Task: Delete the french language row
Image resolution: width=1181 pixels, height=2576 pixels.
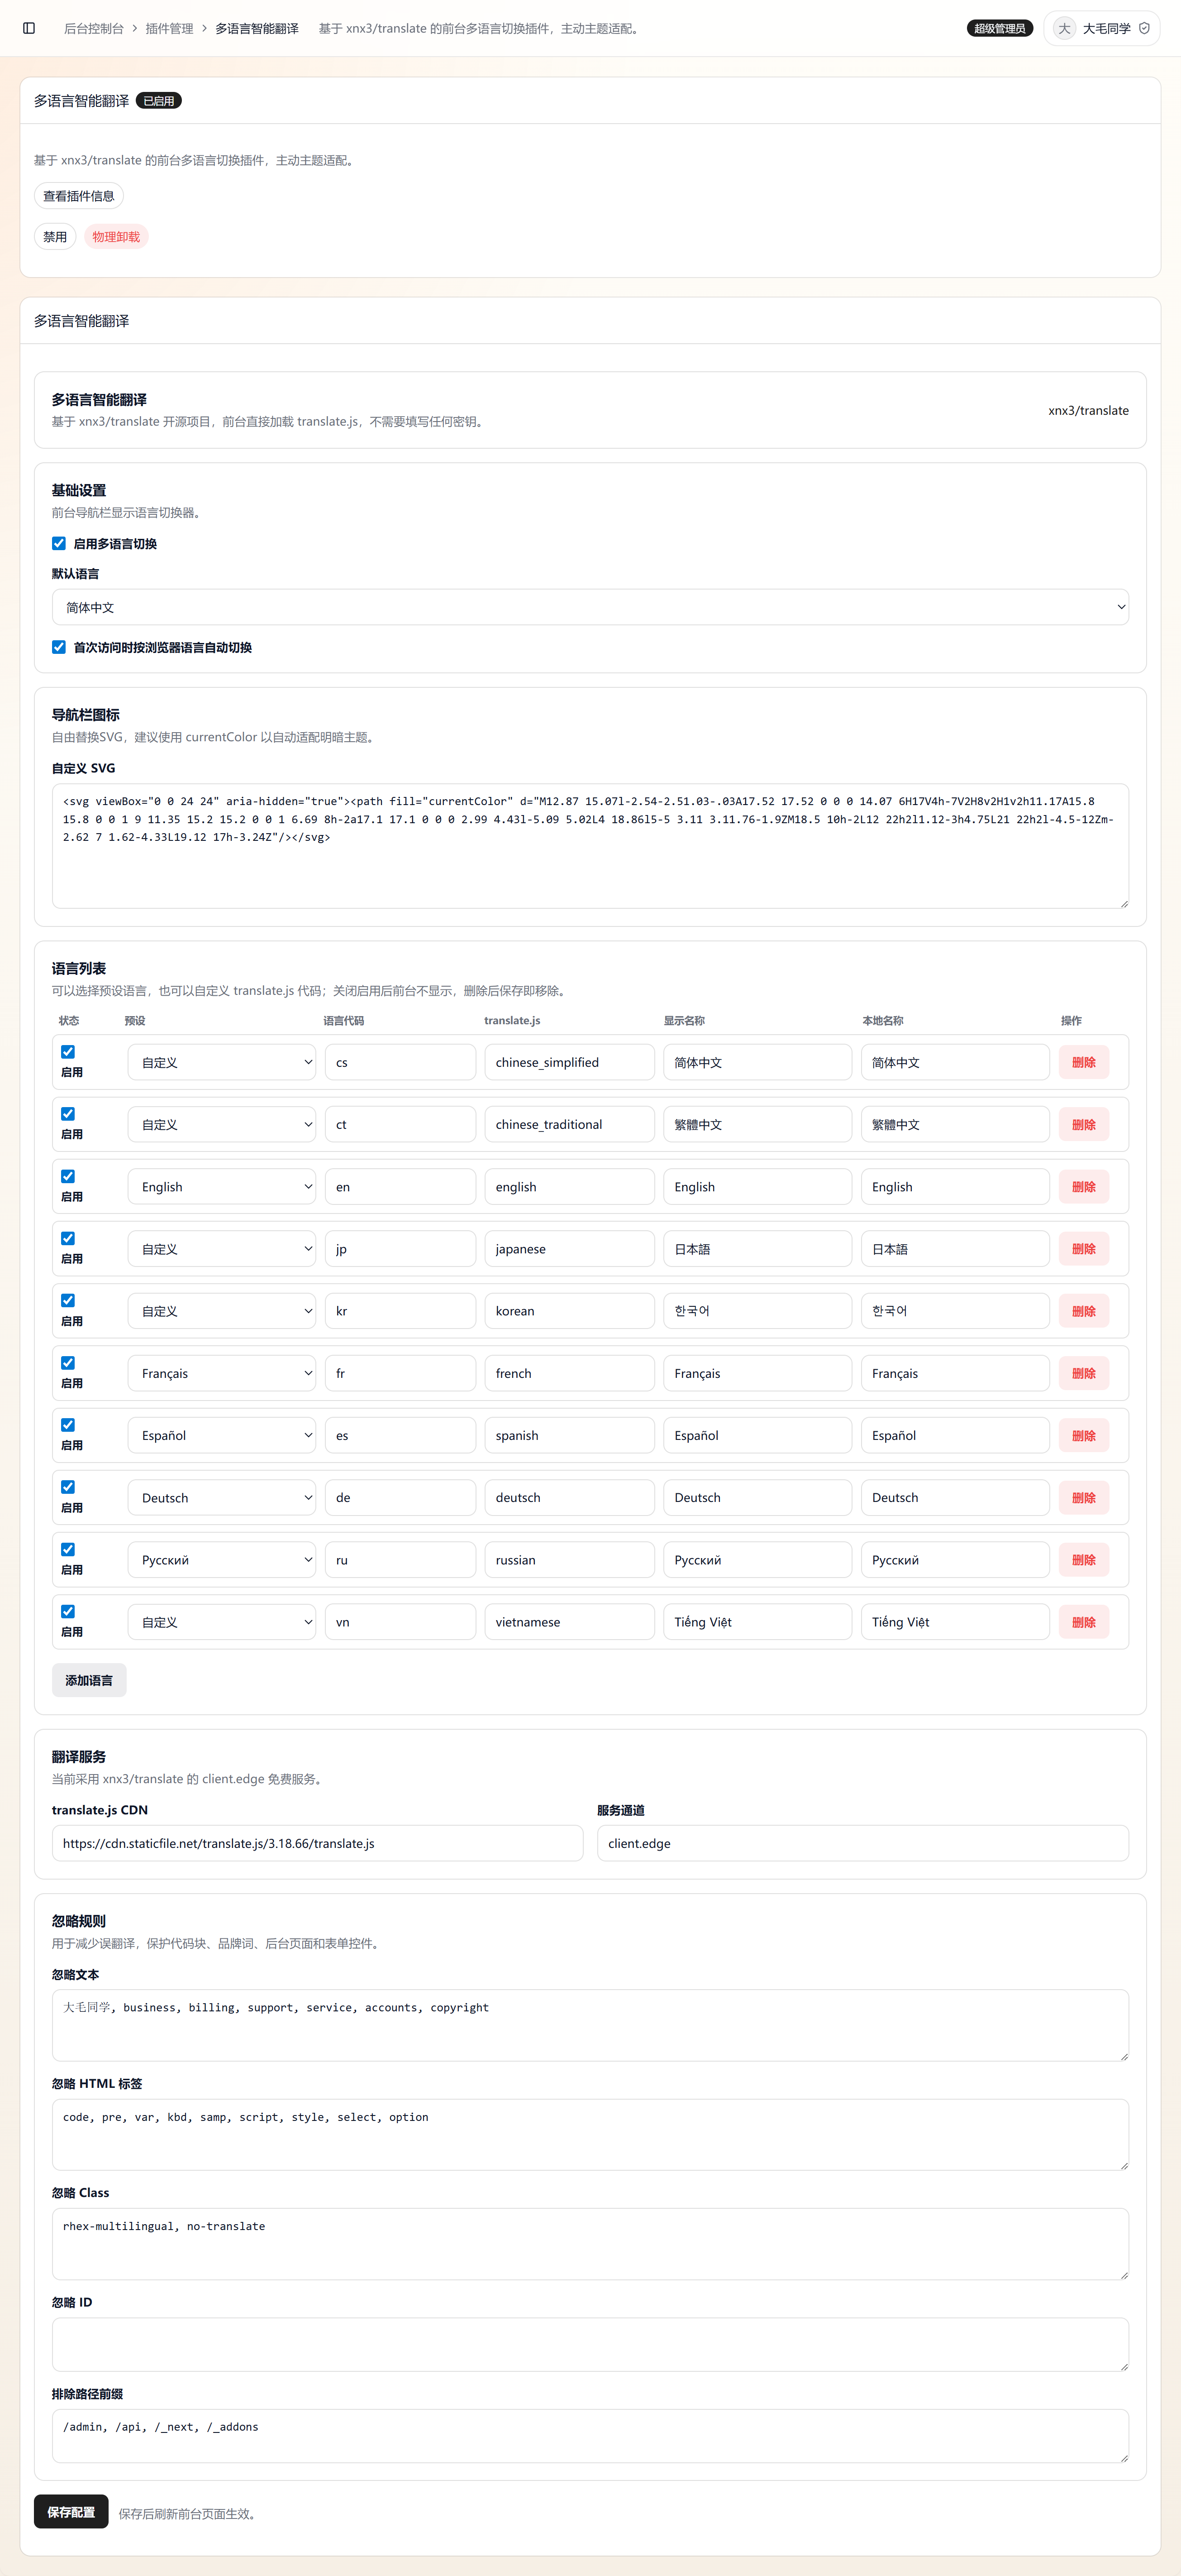Action: point(1084,1373)
